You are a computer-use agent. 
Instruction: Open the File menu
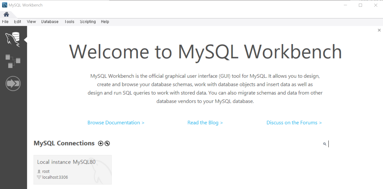click(x=5, y=22)
